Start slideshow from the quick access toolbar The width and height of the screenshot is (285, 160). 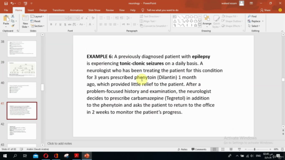pos(25,3)
